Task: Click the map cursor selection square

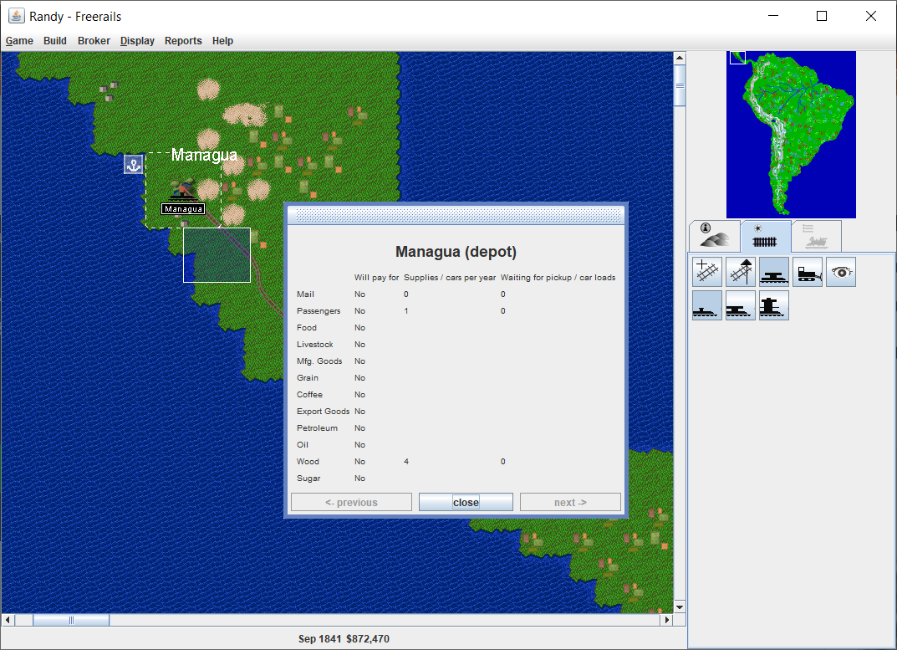Action: point(217,255)
